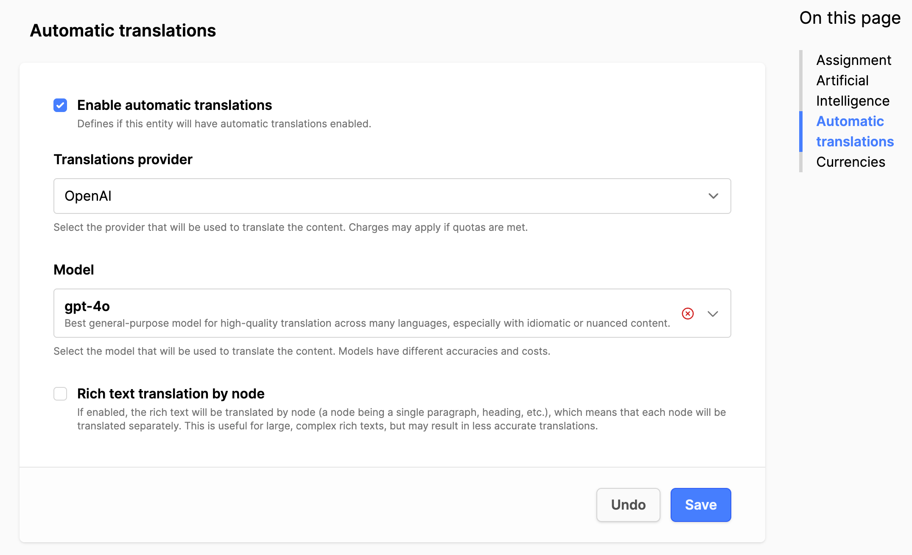Viewport: 912px width, 555px height.
Task: Expand the Model dropdown chevron
Action: 713,314
